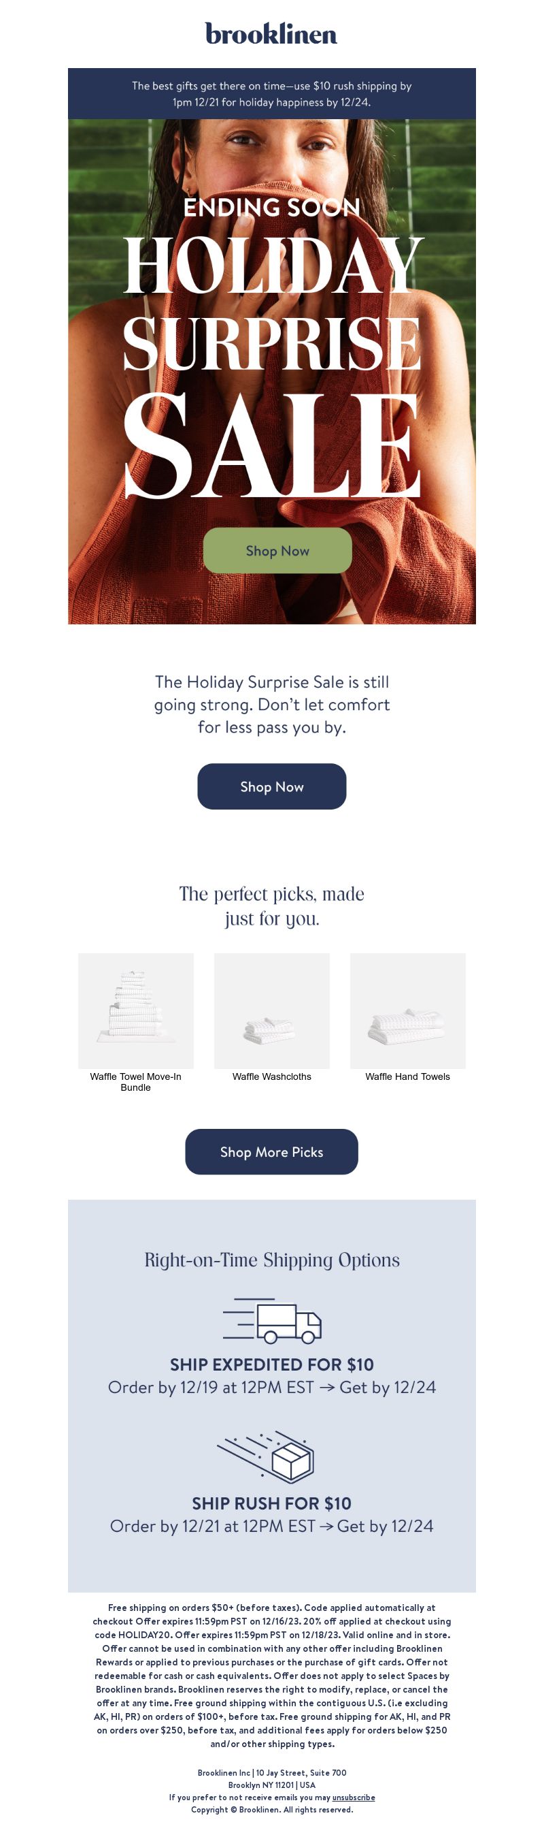Image resolution: width=544 pixels, height=1837 pixels.
Task: Click the navy Shop Now button
Action: pos(272,786)
